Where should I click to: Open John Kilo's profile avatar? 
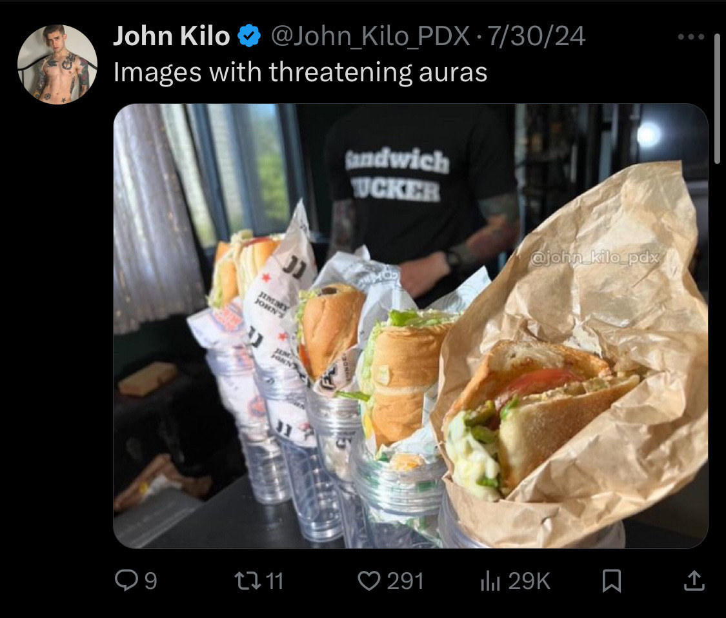(57, 65)
